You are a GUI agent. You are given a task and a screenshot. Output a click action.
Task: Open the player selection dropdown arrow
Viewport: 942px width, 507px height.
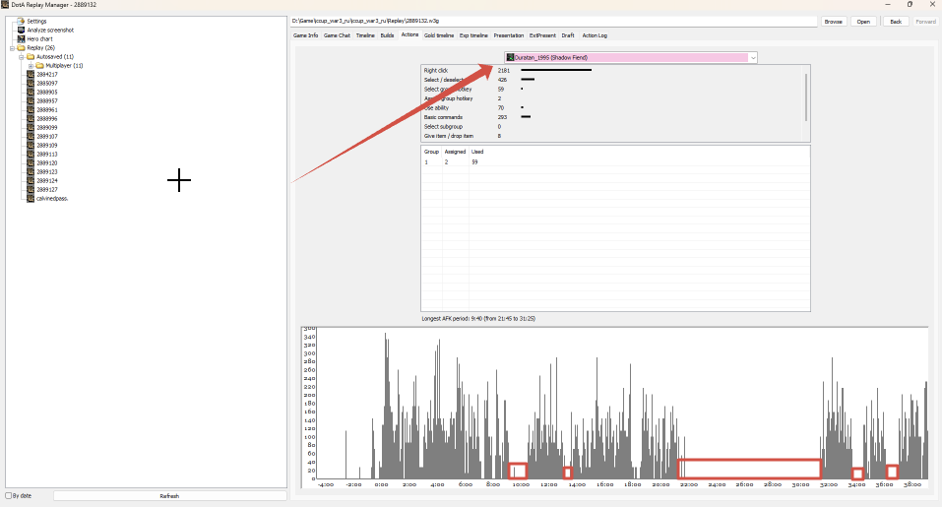tap(753, 58)
